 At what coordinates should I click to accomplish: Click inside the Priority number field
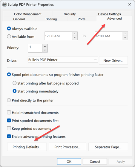pyautogui.click(x=35, y=48)
